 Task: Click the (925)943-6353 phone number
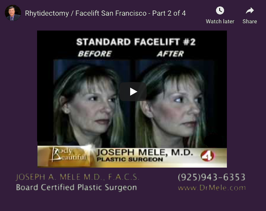[x=212, y=177]
